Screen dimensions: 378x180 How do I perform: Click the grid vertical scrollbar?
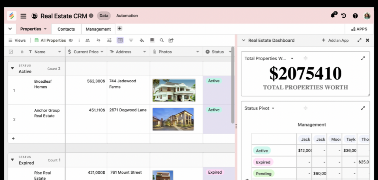tap(233, 85)
